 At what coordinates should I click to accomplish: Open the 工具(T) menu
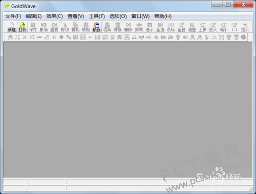(97, 16)
